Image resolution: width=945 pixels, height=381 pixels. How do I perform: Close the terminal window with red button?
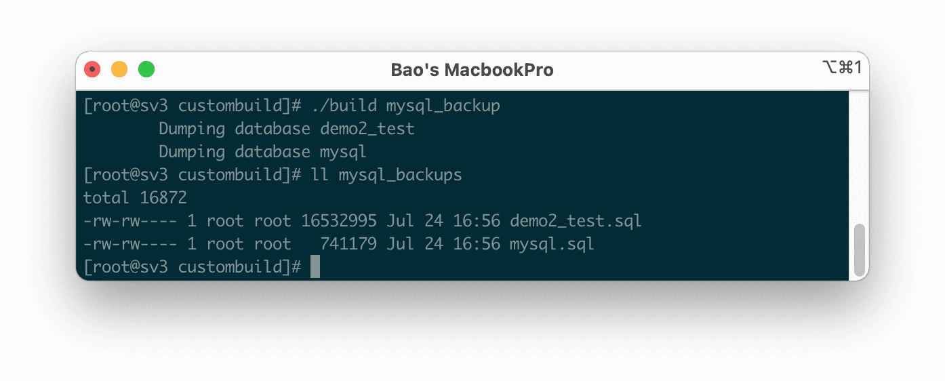click(92, 69)
